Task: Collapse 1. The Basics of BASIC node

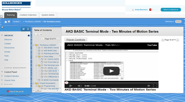Action: [33, 45]
